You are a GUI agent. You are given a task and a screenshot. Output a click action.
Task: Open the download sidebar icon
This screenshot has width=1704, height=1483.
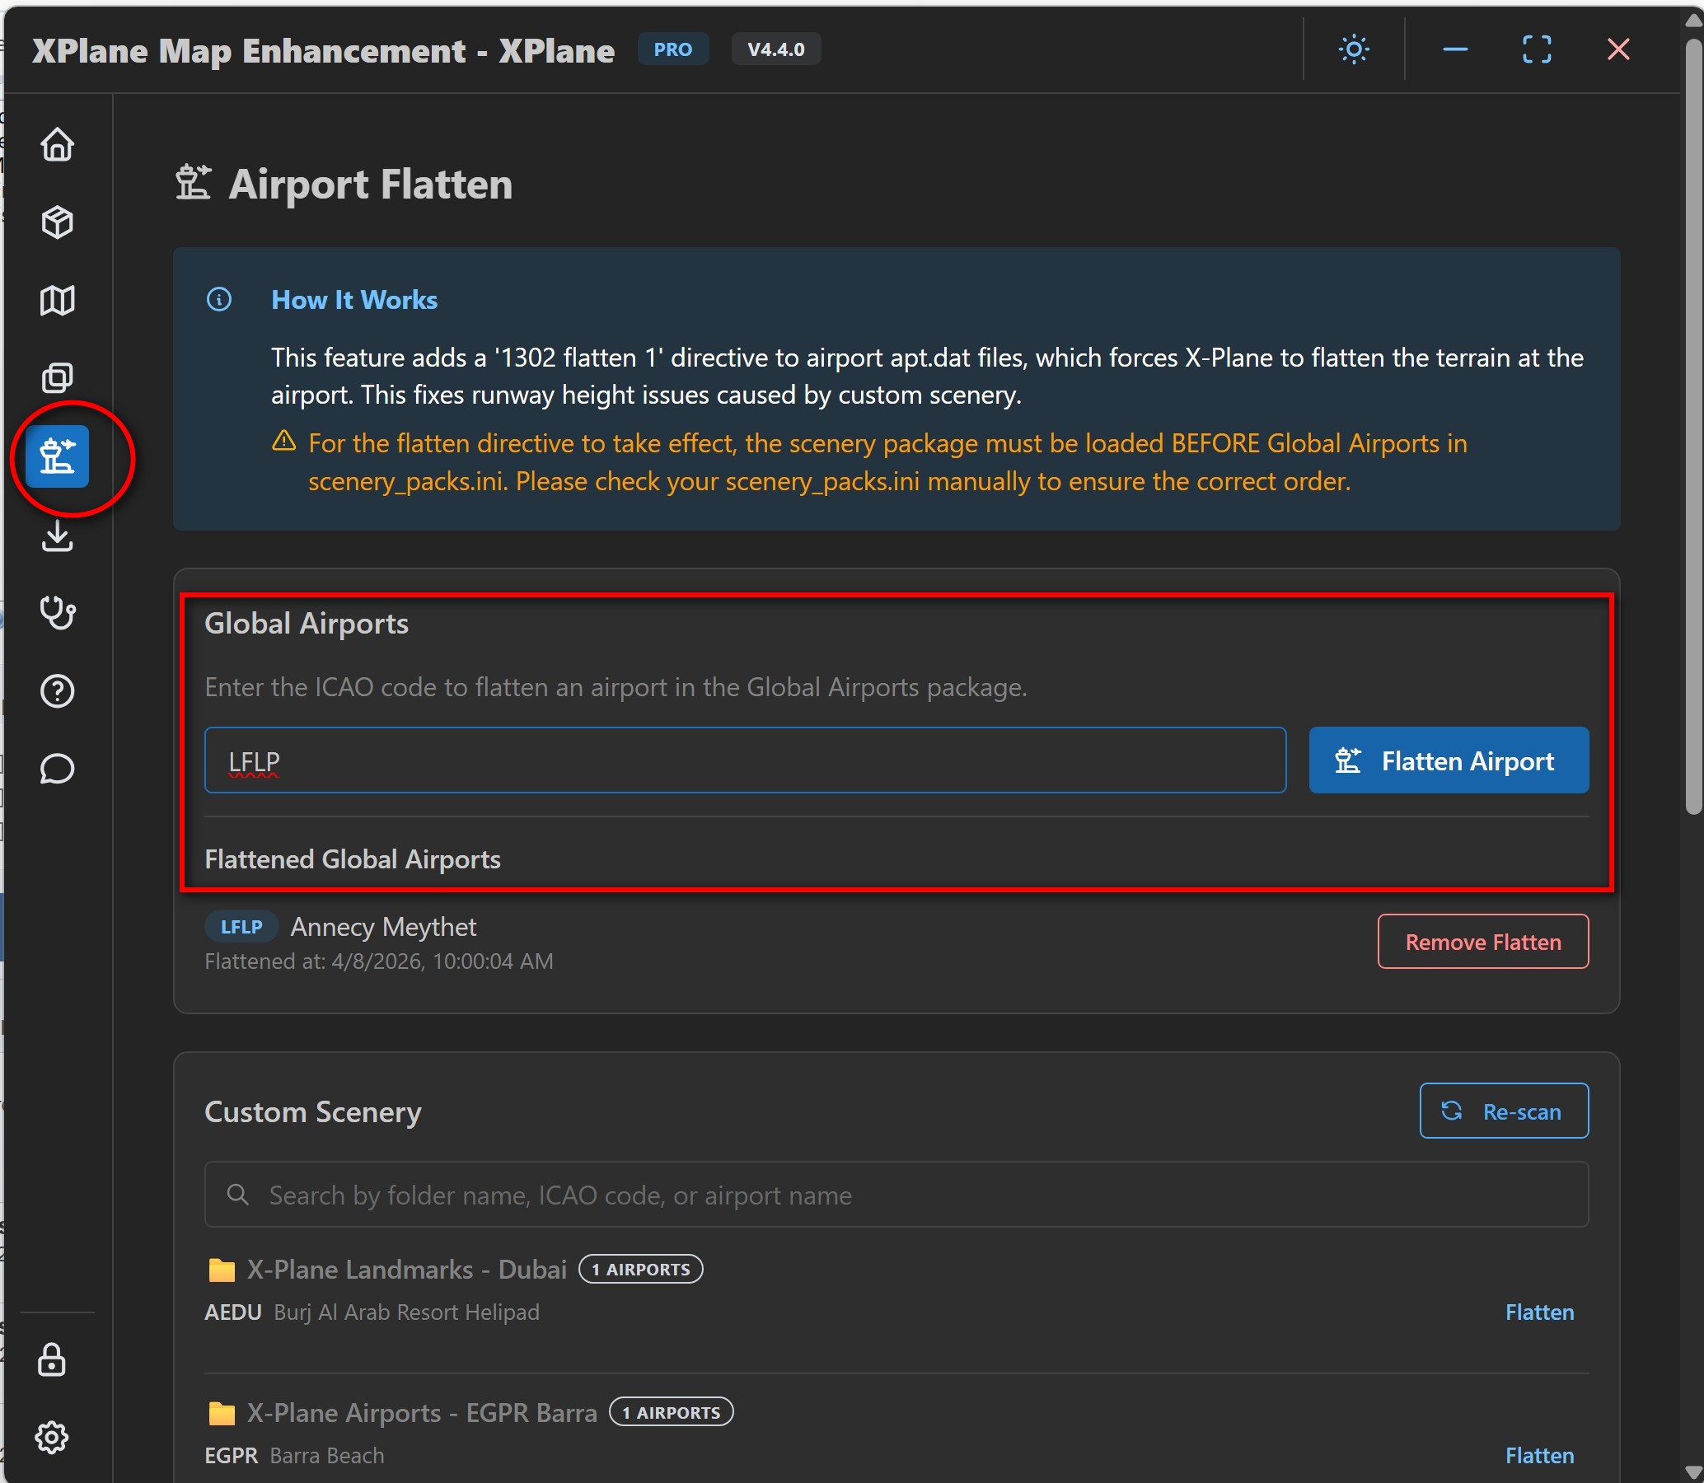(57, 536)
